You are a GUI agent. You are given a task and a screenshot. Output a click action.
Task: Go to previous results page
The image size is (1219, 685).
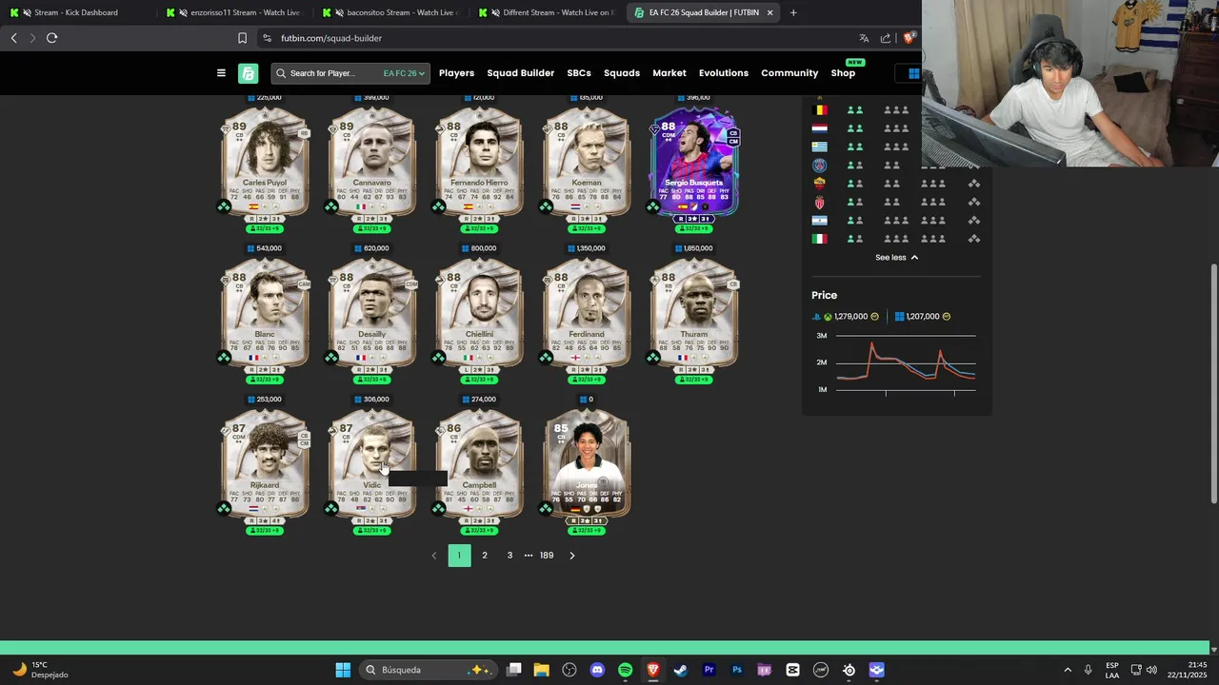pyautogui.click(x=434, y=556)
